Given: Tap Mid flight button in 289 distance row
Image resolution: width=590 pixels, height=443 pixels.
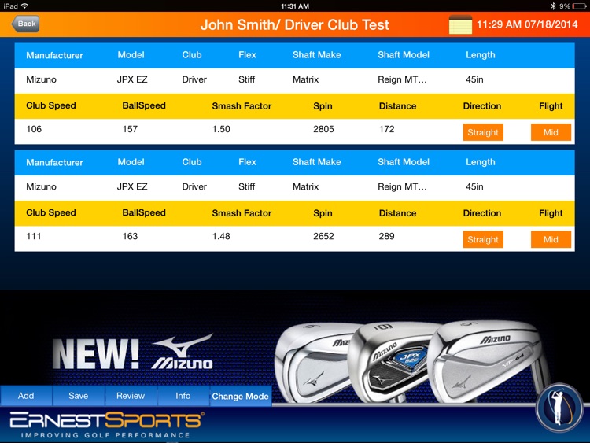Looking at the screenshot, I should coord(551,239).
